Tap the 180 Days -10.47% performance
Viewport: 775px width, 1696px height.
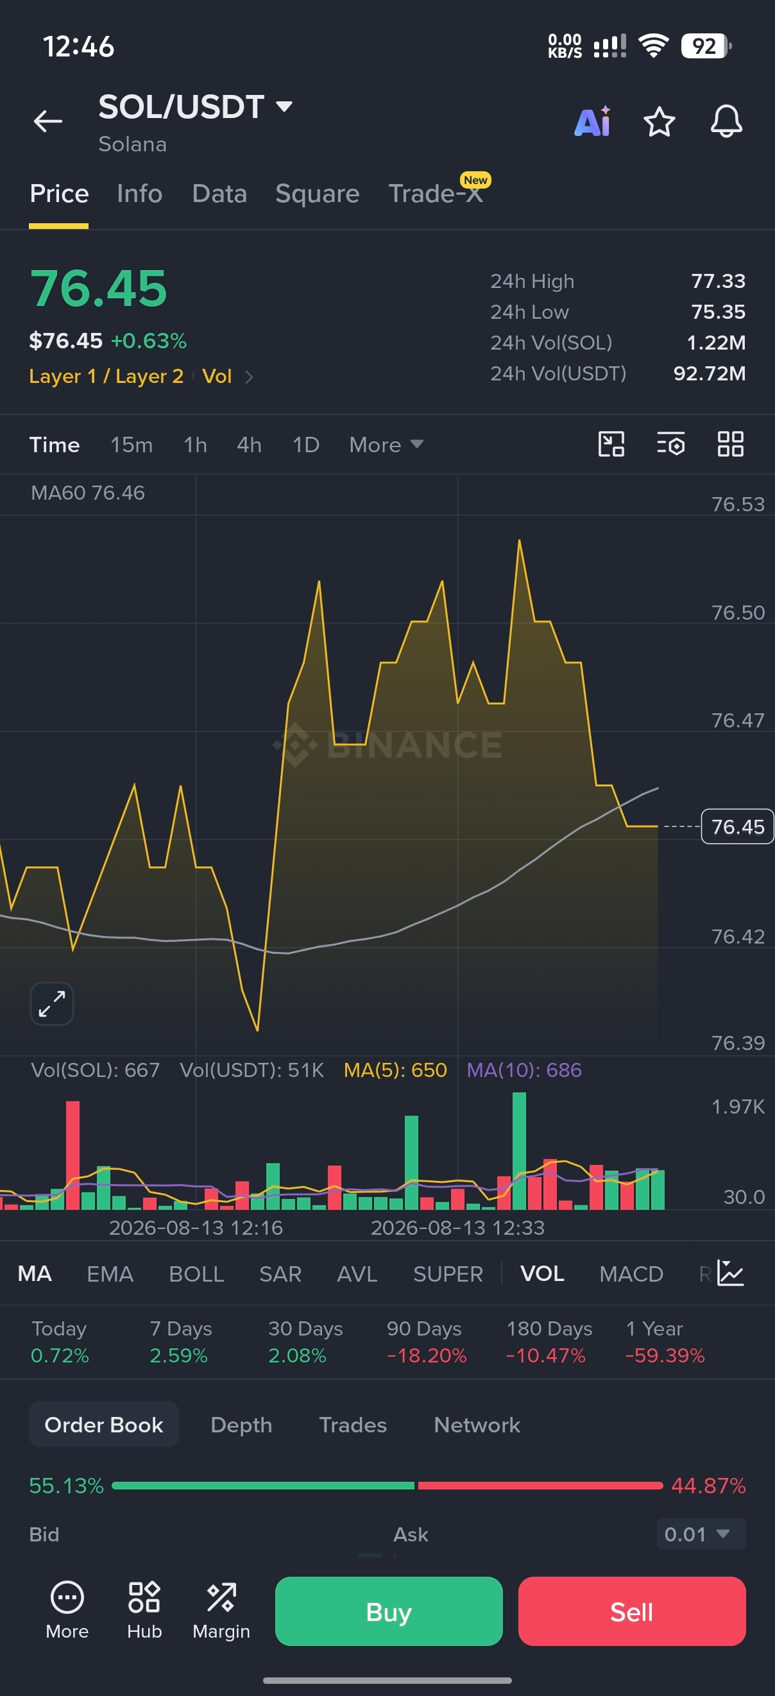tap(549, 1341)
